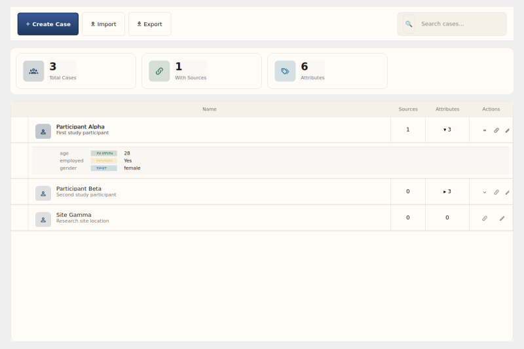Click the Create Case button

click(x=48, y=24)
